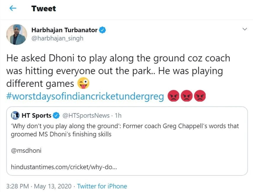
Task: Click the blue verified badge beside Harbhajan Turbanator
Action: (x=103, y=30)
